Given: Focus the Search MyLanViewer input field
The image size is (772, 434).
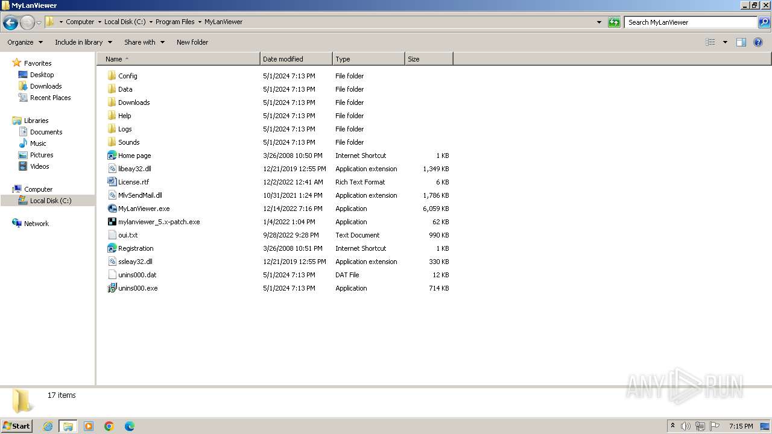Looking at the screenshot, I should 691,22.
